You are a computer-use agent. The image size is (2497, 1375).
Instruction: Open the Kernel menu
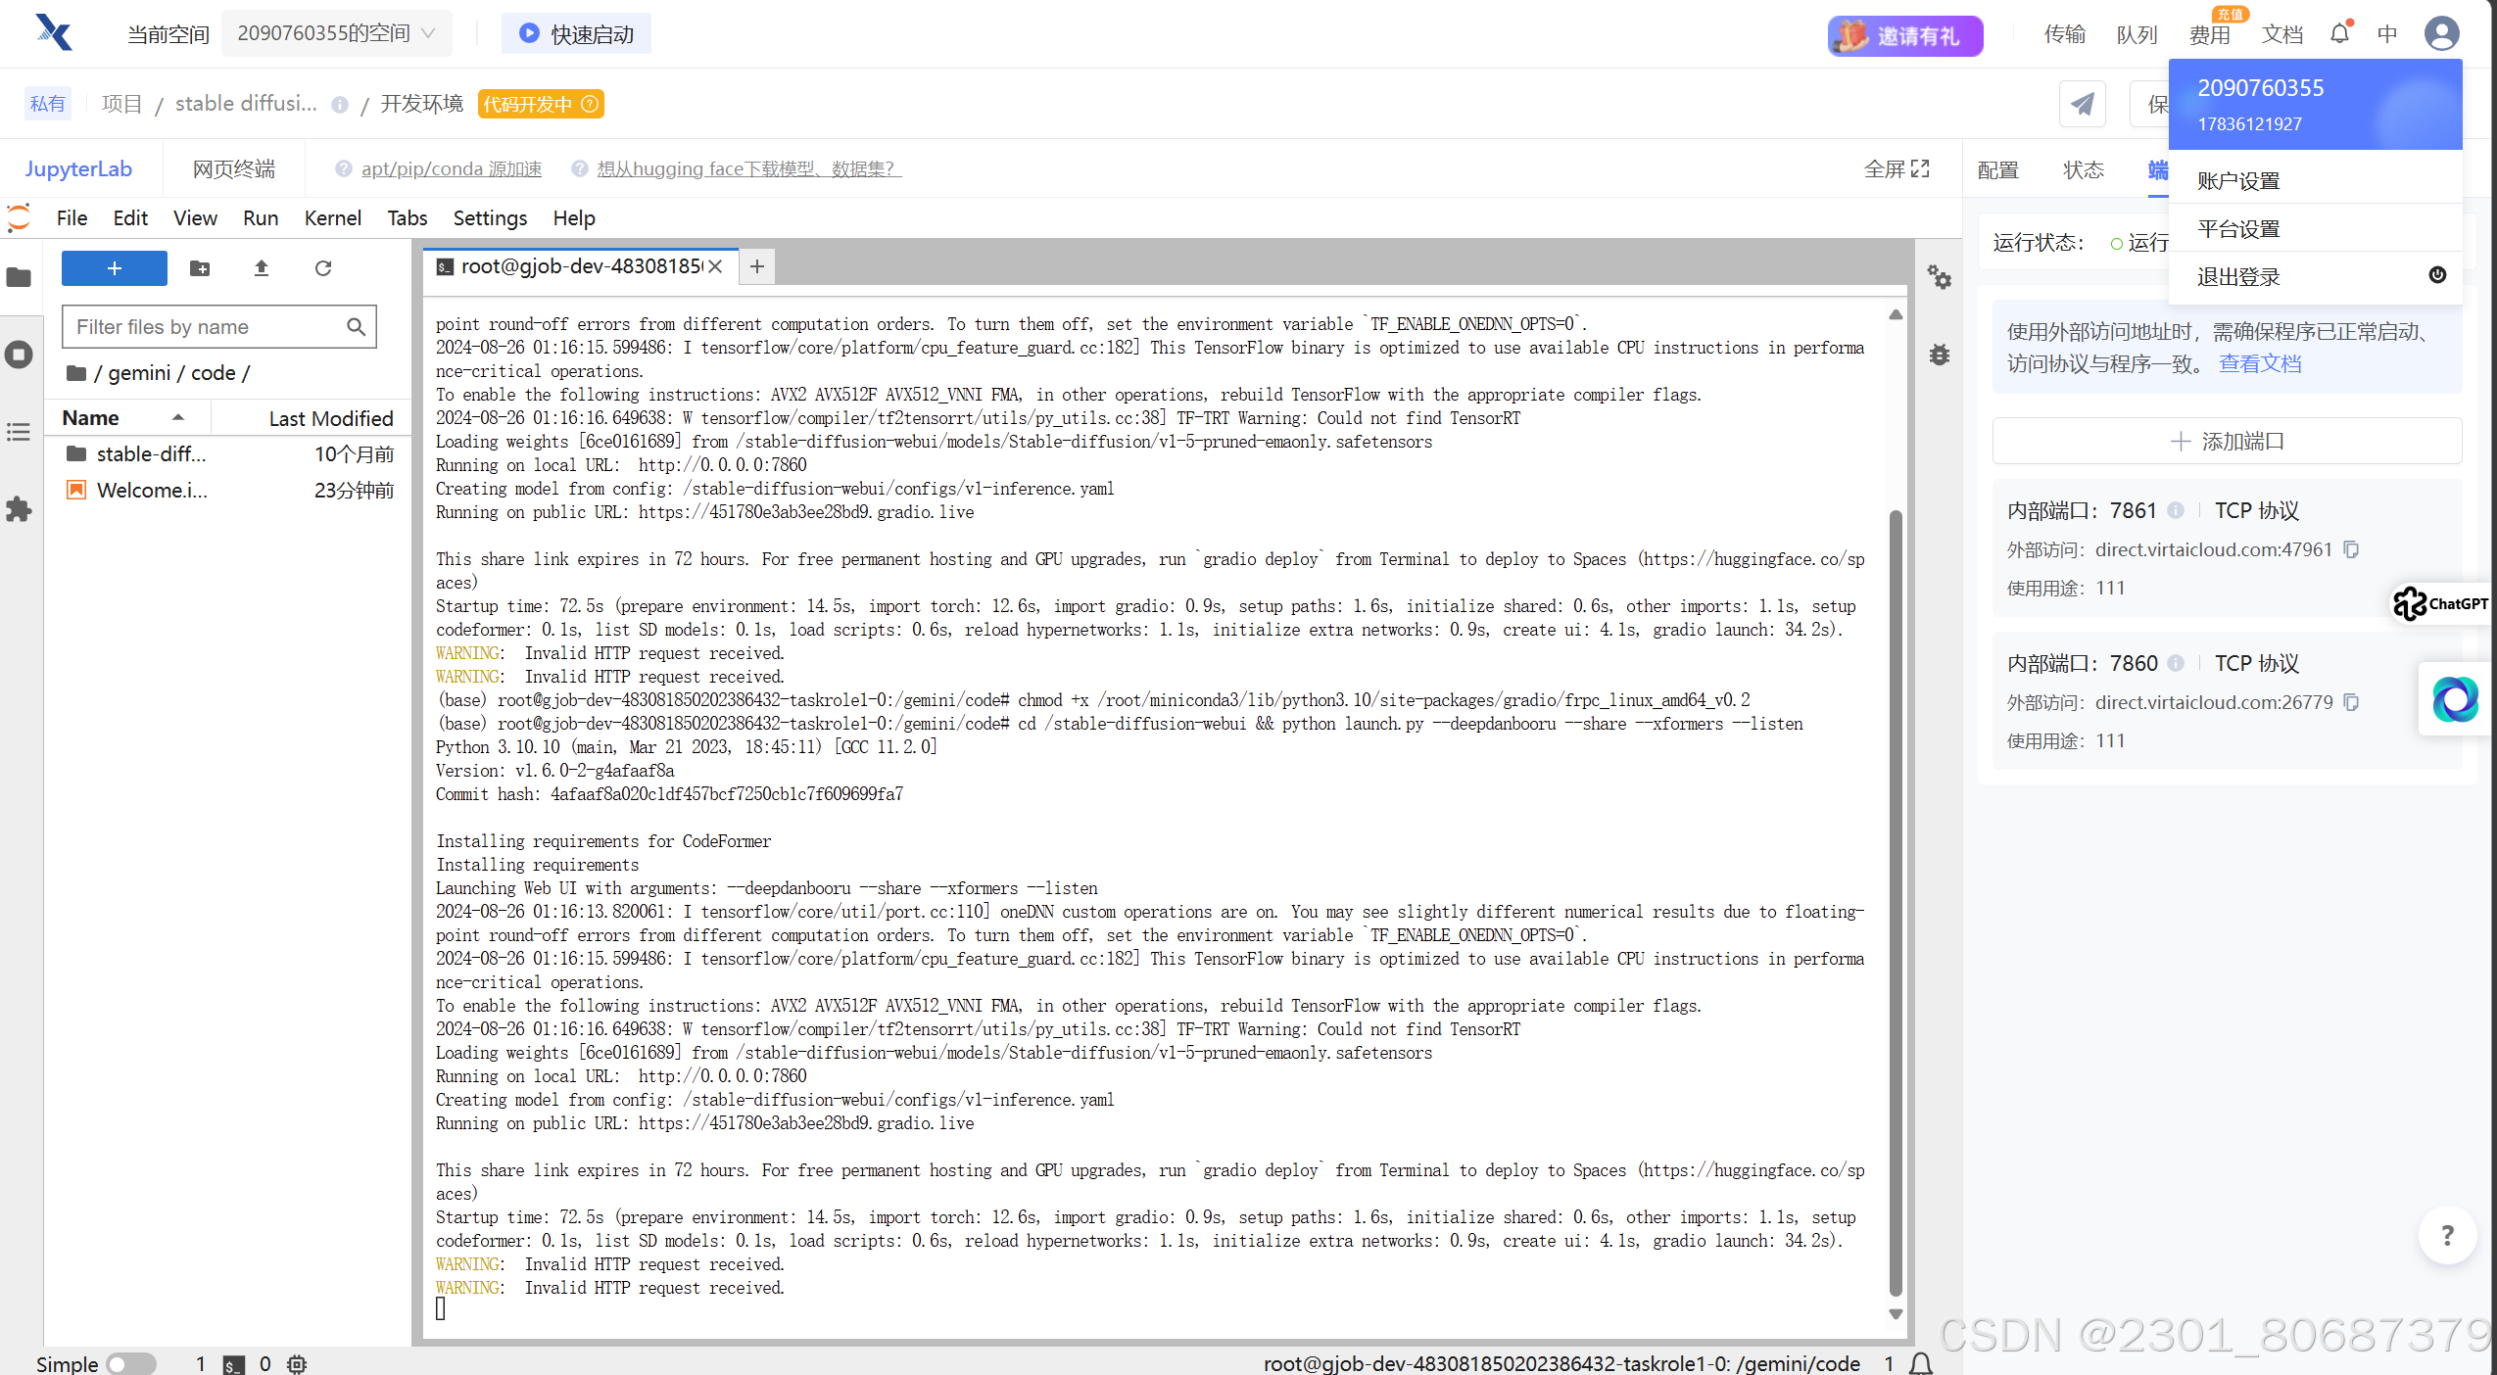pyautogui.click(x=332, y=218)
